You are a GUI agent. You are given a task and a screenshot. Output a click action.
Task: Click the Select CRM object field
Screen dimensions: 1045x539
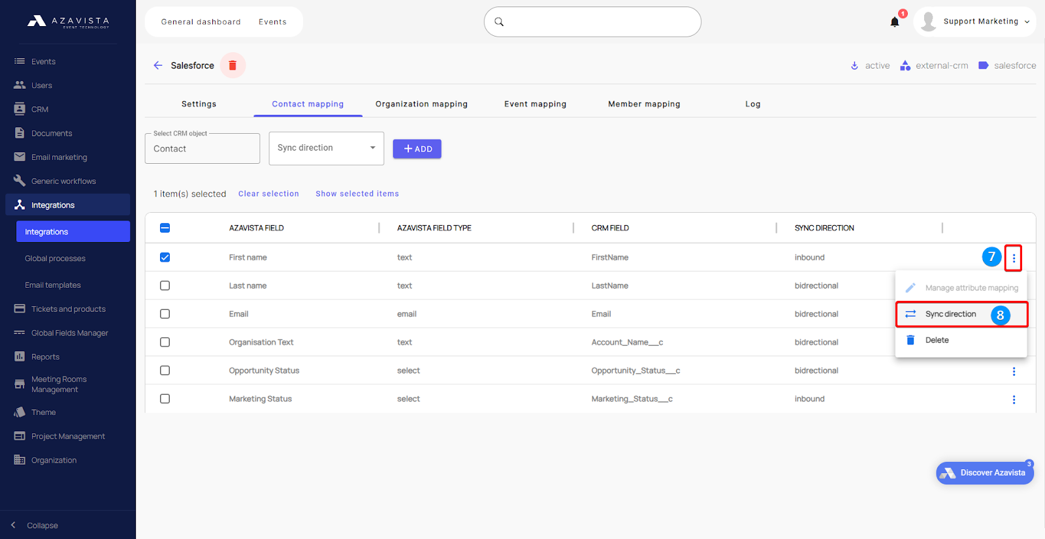(202, 149)
